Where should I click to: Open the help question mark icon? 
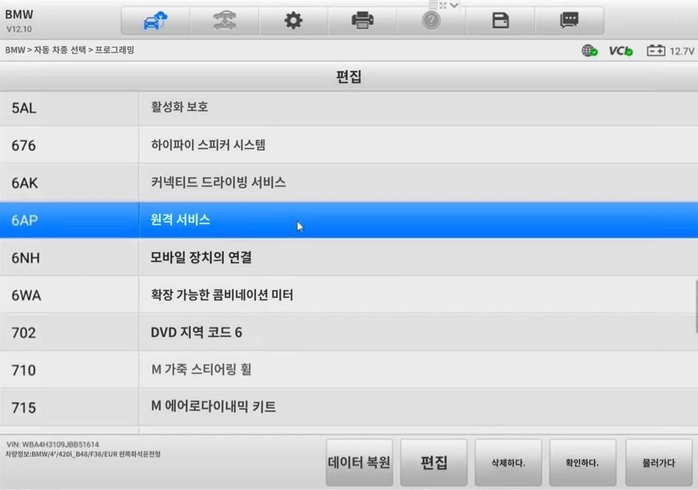click(x=431, y=21)
